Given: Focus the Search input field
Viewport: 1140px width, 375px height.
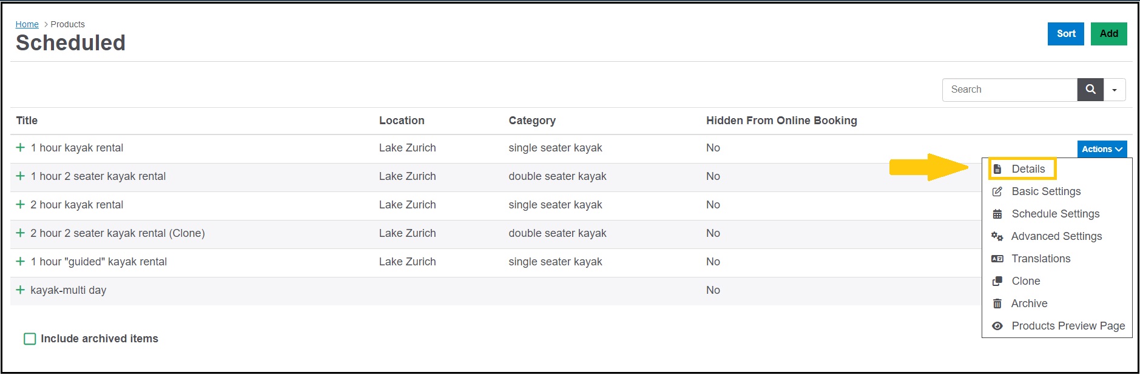Looking at the screenshot, I should [1010, 90].
